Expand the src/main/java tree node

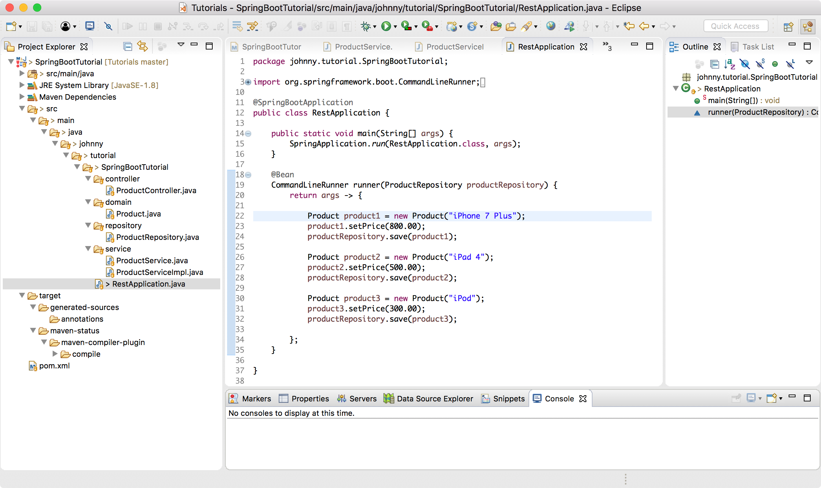(x=22, y=74)
